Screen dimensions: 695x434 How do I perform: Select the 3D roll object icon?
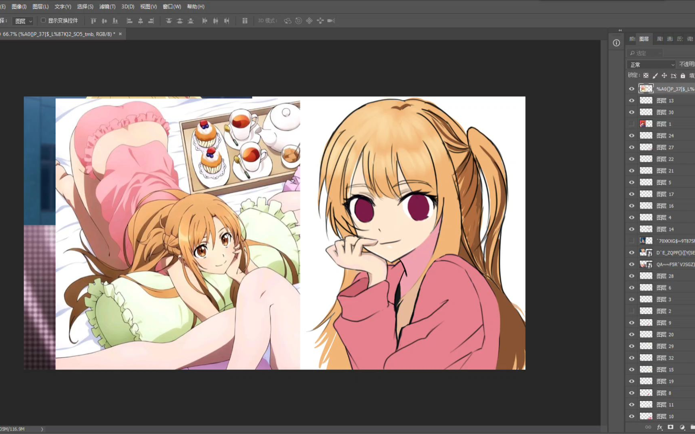(298, 21)
